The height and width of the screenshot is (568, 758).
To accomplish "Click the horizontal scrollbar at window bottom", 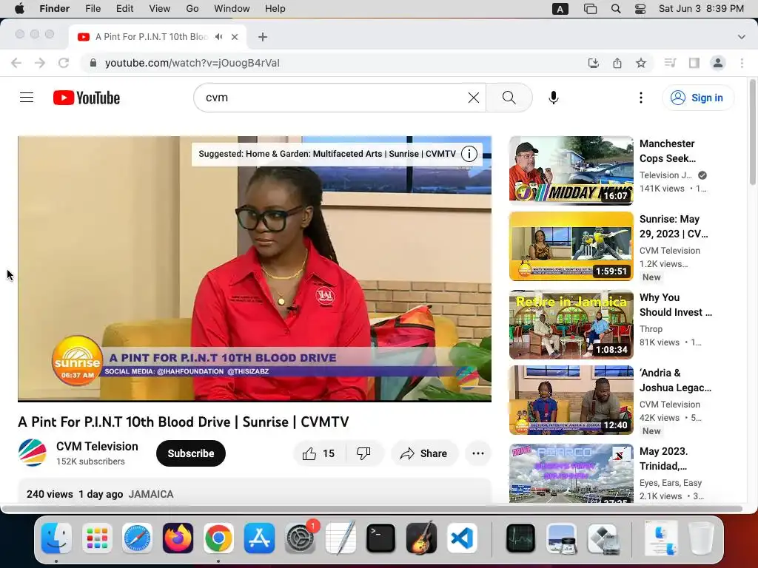I will click(x=372, y=509).
